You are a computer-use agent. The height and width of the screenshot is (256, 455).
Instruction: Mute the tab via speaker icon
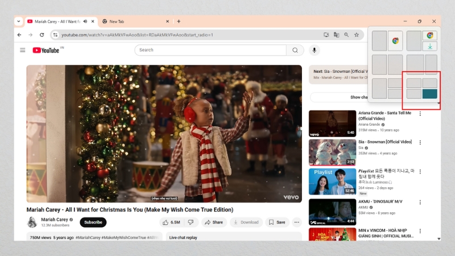85,22
